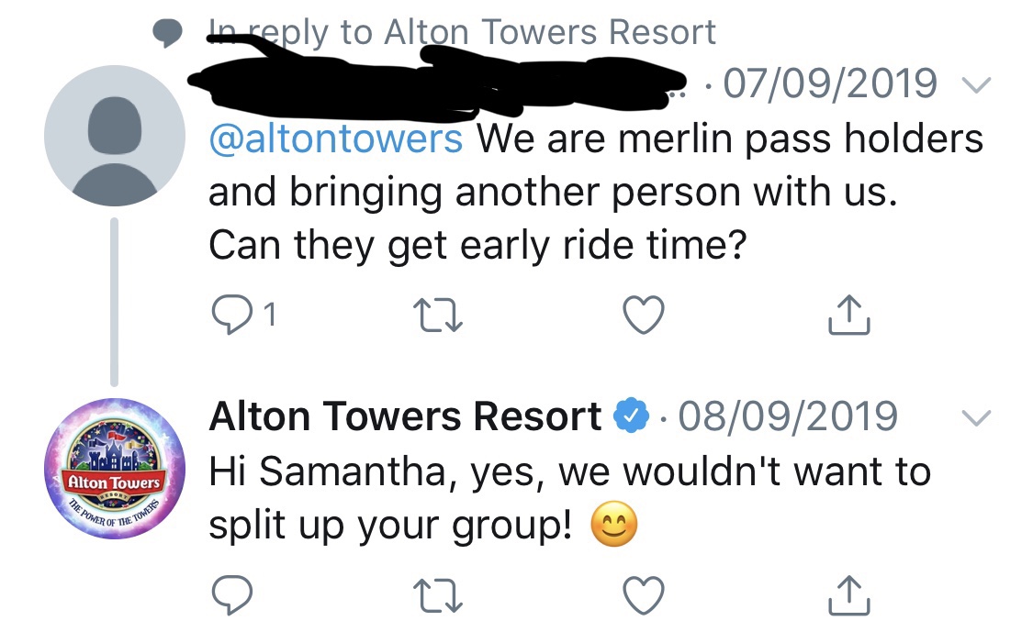1033x643 pixels.
Task: Open the 07/09/2019 tweet date
Action: click(x=830, y=83)
